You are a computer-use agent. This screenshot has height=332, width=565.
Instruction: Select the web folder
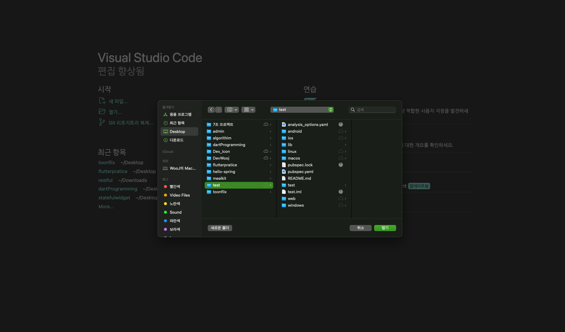pos(314,198)
